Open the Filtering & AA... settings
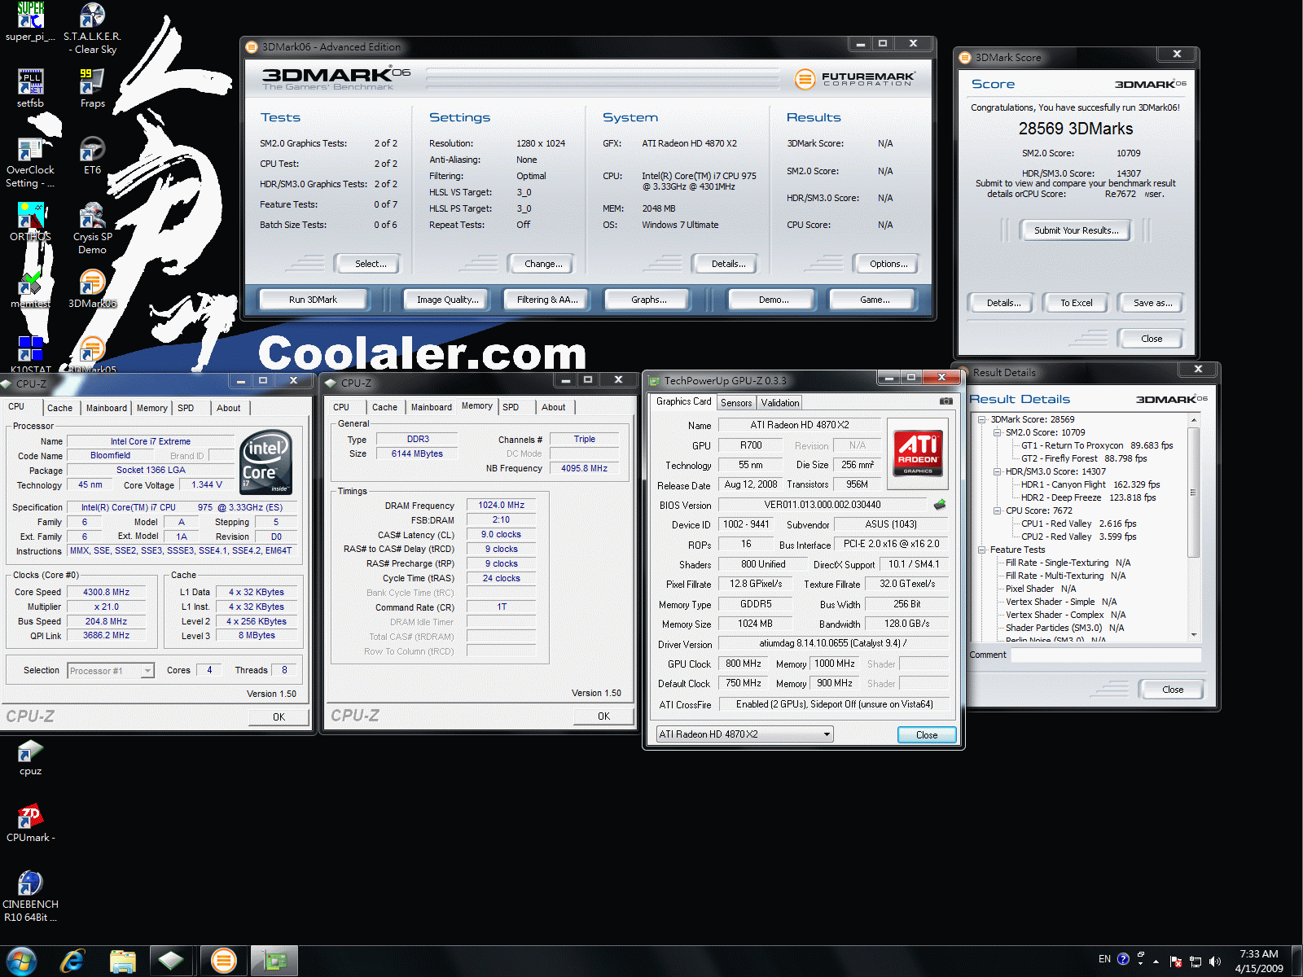The image size is (1303, 977). [547, 300]
